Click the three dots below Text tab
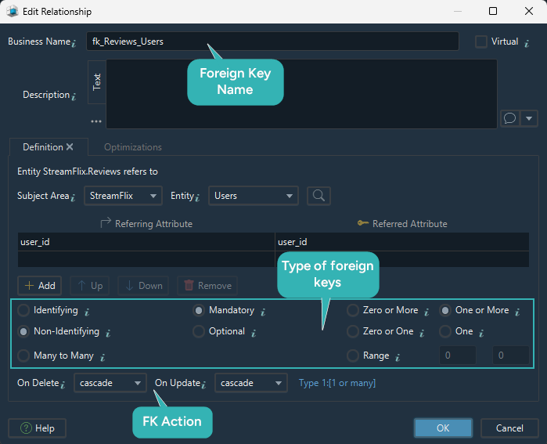547x444 pixels. click(96, 121)
